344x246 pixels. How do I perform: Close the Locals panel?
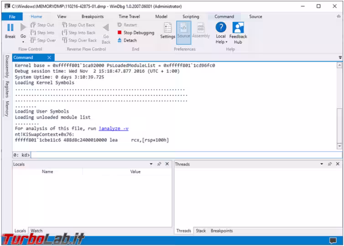pos(167,164)
